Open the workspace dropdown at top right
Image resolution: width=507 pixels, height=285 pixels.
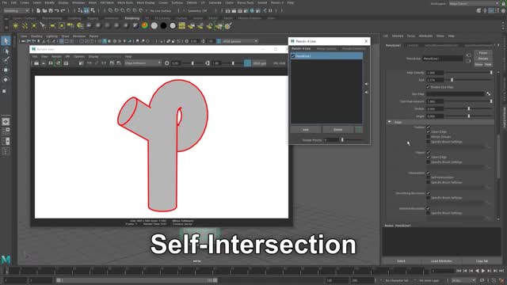pos(474,3)
